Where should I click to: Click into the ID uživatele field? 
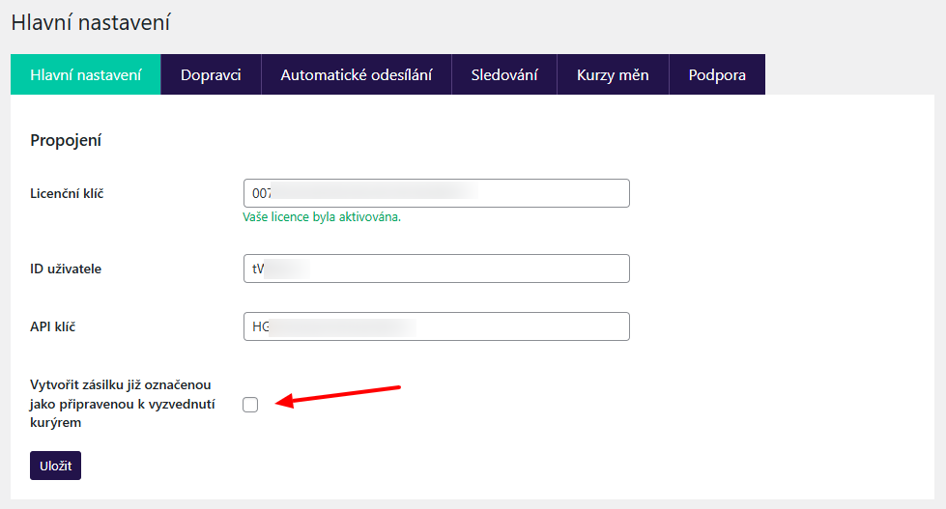(436, 269)
